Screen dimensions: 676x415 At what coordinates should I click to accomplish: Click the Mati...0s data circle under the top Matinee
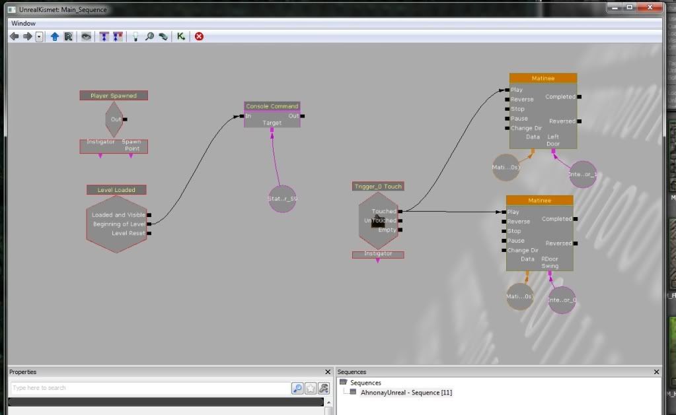click(506, 167)
